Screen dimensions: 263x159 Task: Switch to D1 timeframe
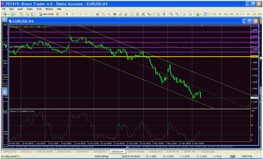[249, 14]
